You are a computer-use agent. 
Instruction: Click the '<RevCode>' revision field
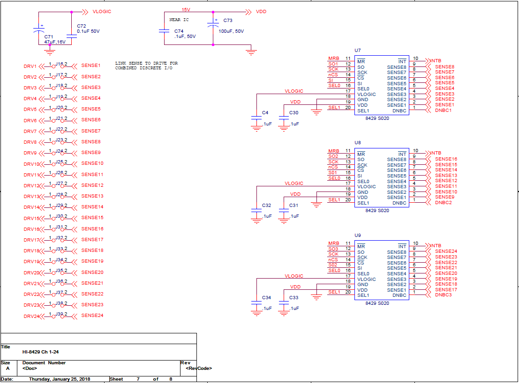[x=199, y=368]
